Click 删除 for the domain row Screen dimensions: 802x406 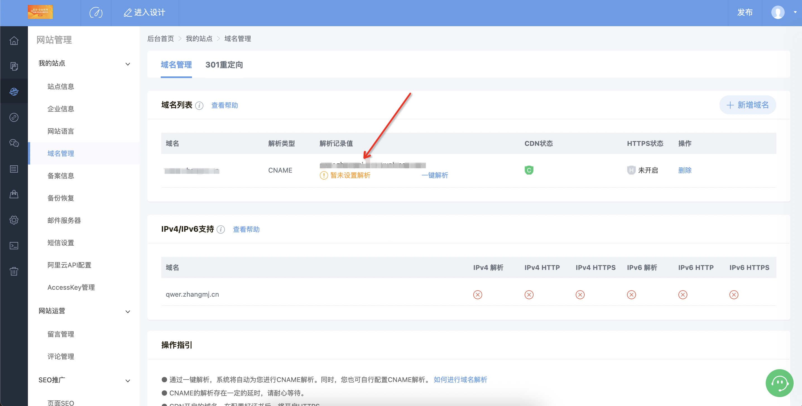point(684,170)
